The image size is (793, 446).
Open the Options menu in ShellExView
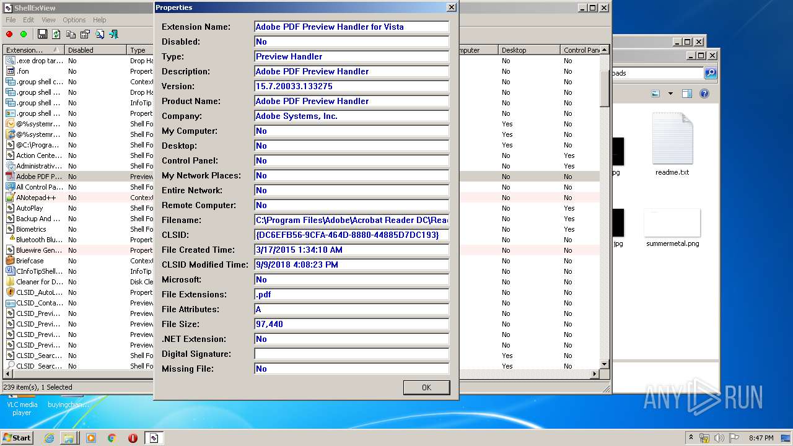click(x=74, y=20)
